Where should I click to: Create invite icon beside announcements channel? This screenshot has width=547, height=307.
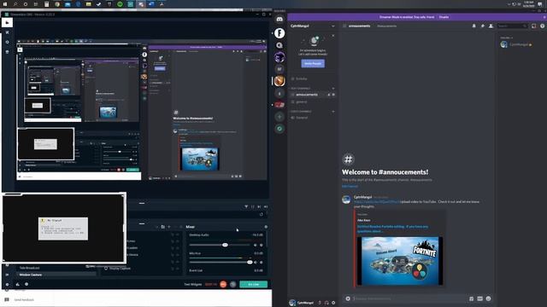tap(328, 95)
